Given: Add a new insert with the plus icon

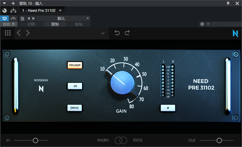Looking at the screenshot, I should 13,3.
